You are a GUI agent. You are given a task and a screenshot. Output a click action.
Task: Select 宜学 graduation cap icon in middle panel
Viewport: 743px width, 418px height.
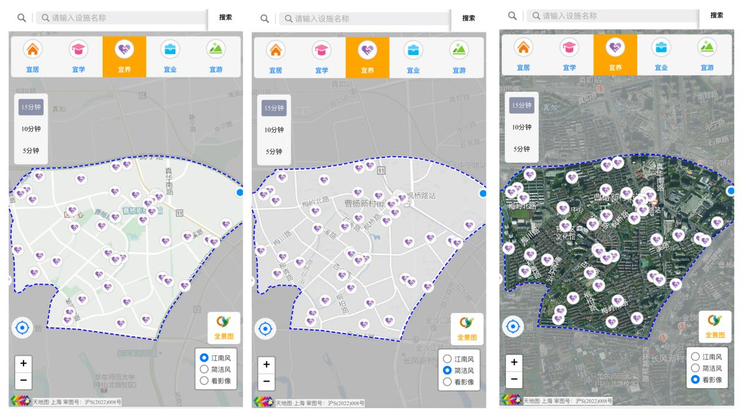click(x=322, y=52)
